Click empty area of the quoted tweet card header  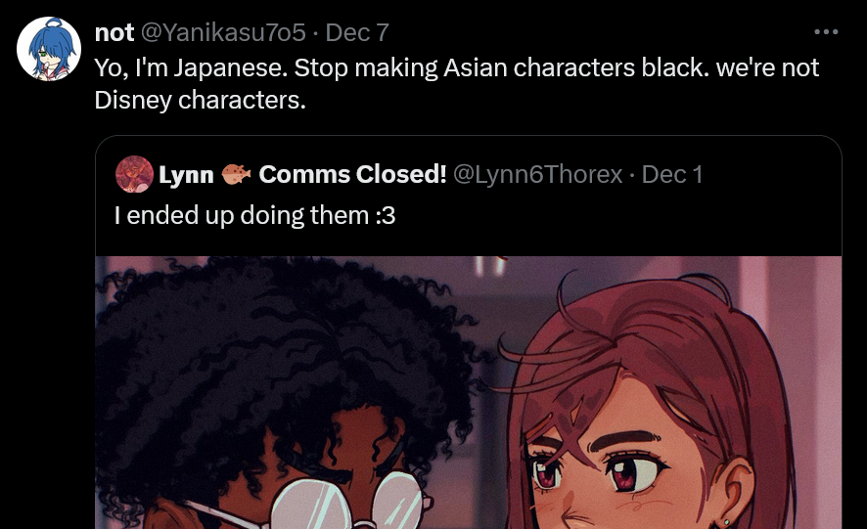coord(609,215)
